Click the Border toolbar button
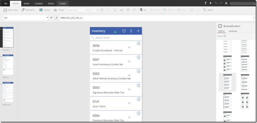 [155, 10]
